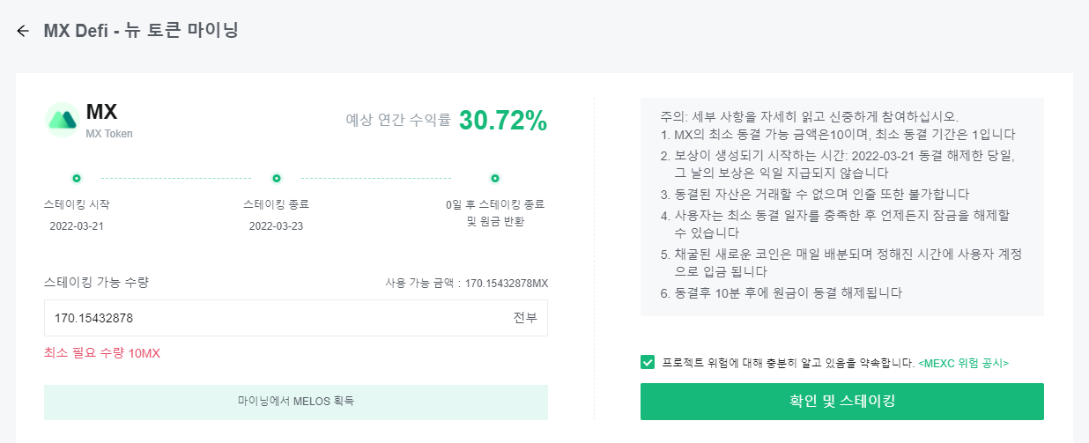Click the 확인 및 스테이킹 button
The image size is (1089, 443).
(841, 402)
